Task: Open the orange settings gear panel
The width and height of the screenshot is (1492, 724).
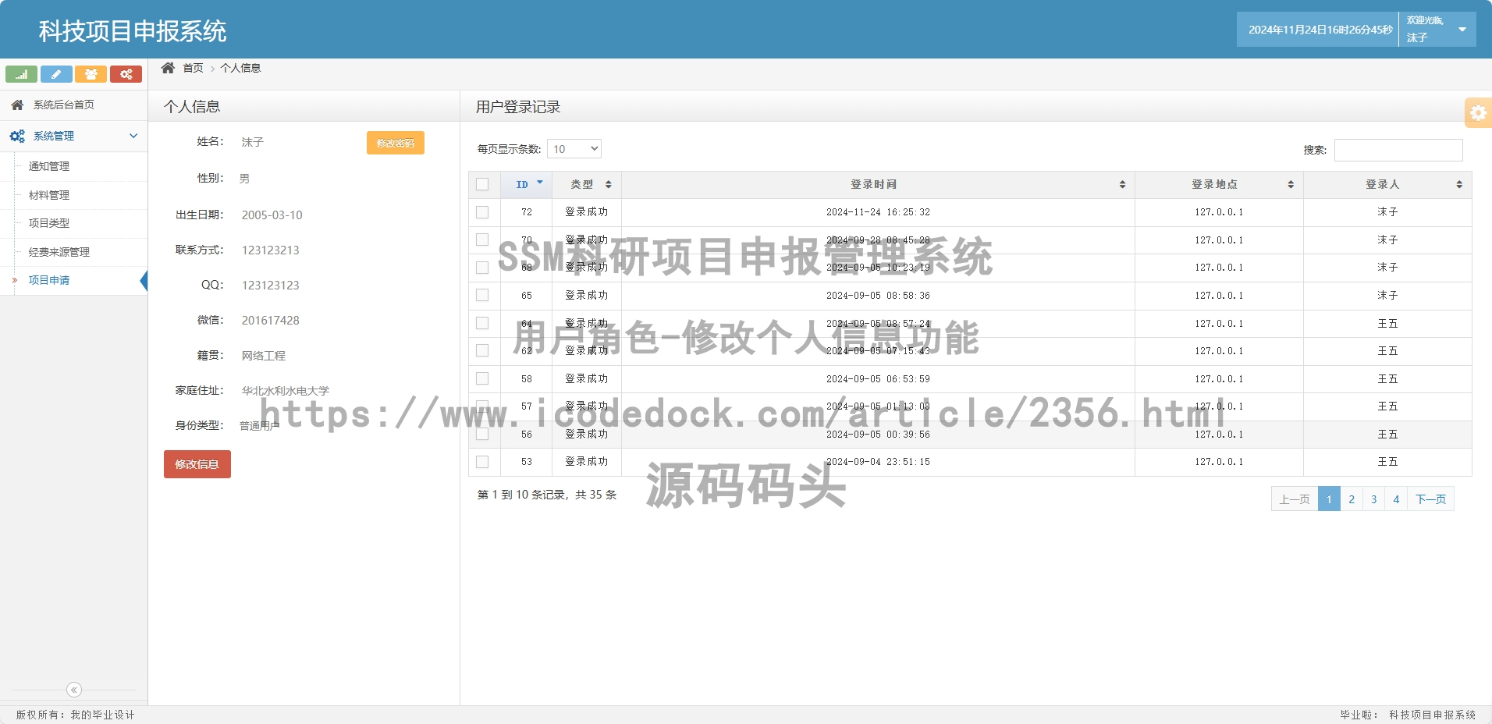Action: click(x=1478, y=112)
